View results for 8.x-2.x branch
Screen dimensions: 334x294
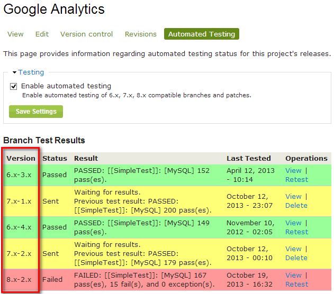coord(293,275)
